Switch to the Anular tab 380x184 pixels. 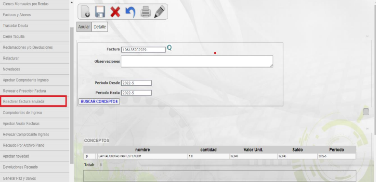[84, 27]
